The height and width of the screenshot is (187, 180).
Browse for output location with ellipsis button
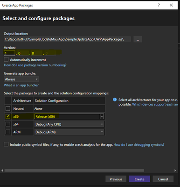coord(138,39)
